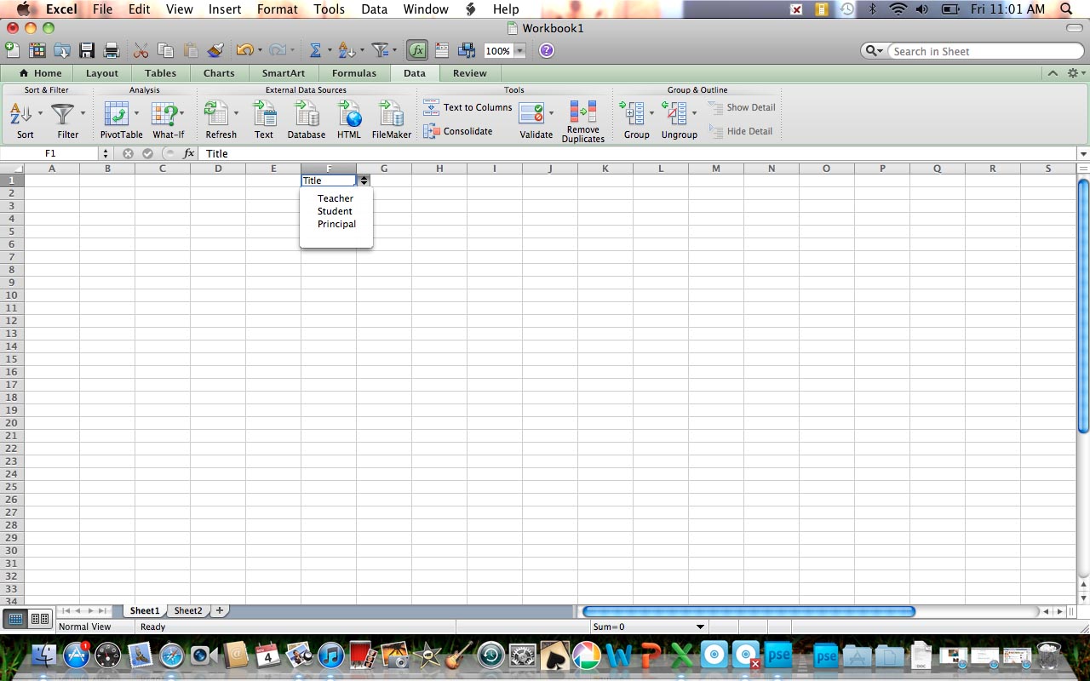This screenshot has width=1090, height=681.
Task: Click the horizontal scrollbar thumb
Action: pos(749,611)
